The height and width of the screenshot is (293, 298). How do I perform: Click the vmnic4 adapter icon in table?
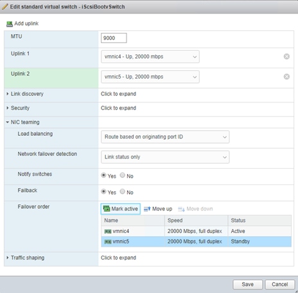(108, 231)
